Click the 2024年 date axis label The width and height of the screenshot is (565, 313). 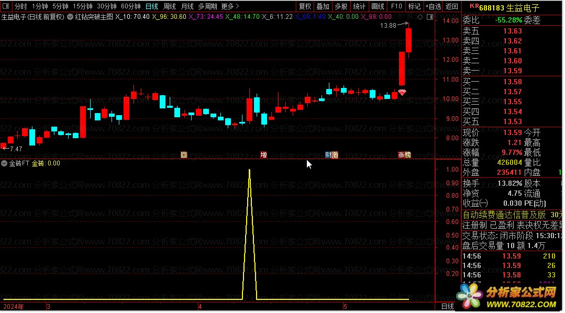pos(13,307)
